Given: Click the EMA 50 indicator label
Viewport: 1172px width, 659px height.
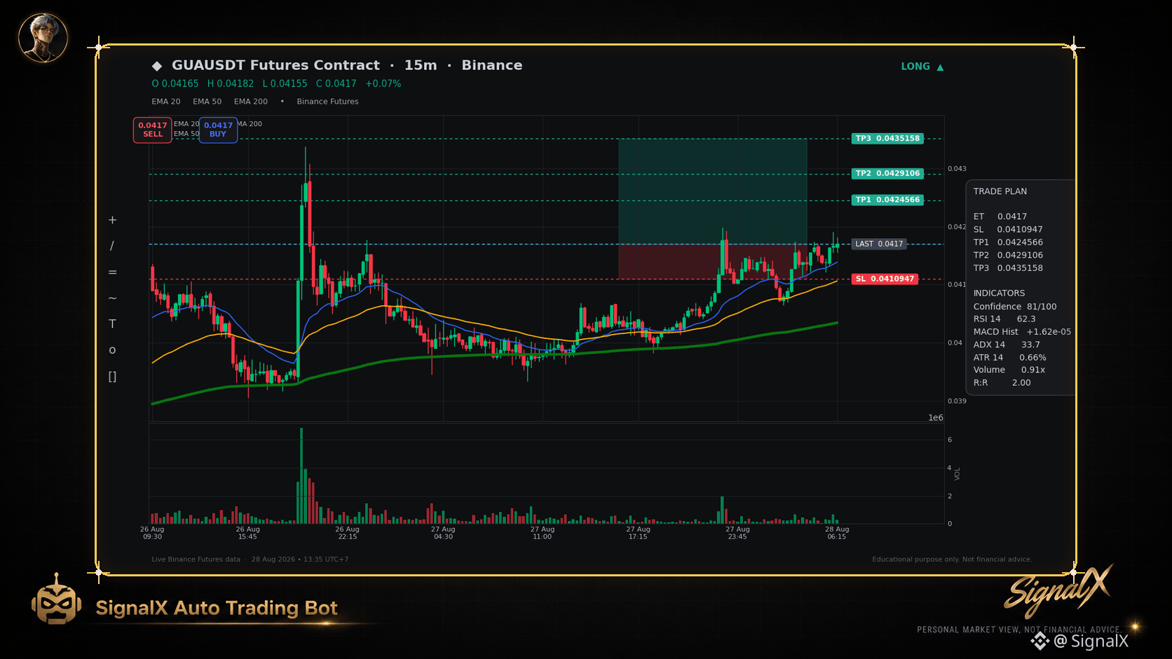Looking at the screenshot, I should (207, 102).
